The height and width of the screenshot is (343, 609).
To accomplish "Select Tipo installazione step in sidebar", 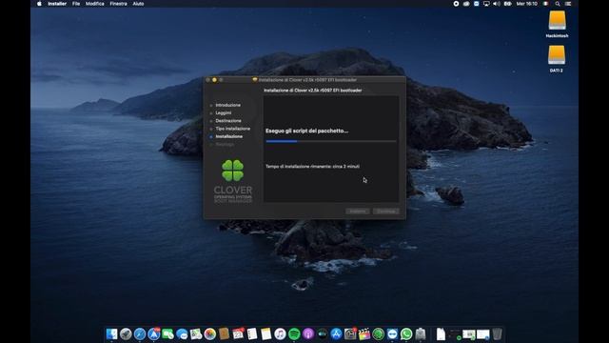I will [232, 129].
